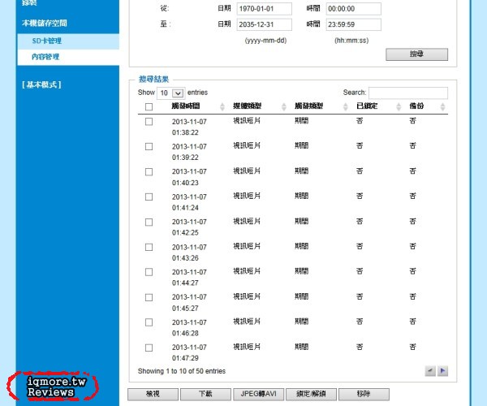Click the 2013-11-07 01:47:29 timestamp

pos(189,352)
